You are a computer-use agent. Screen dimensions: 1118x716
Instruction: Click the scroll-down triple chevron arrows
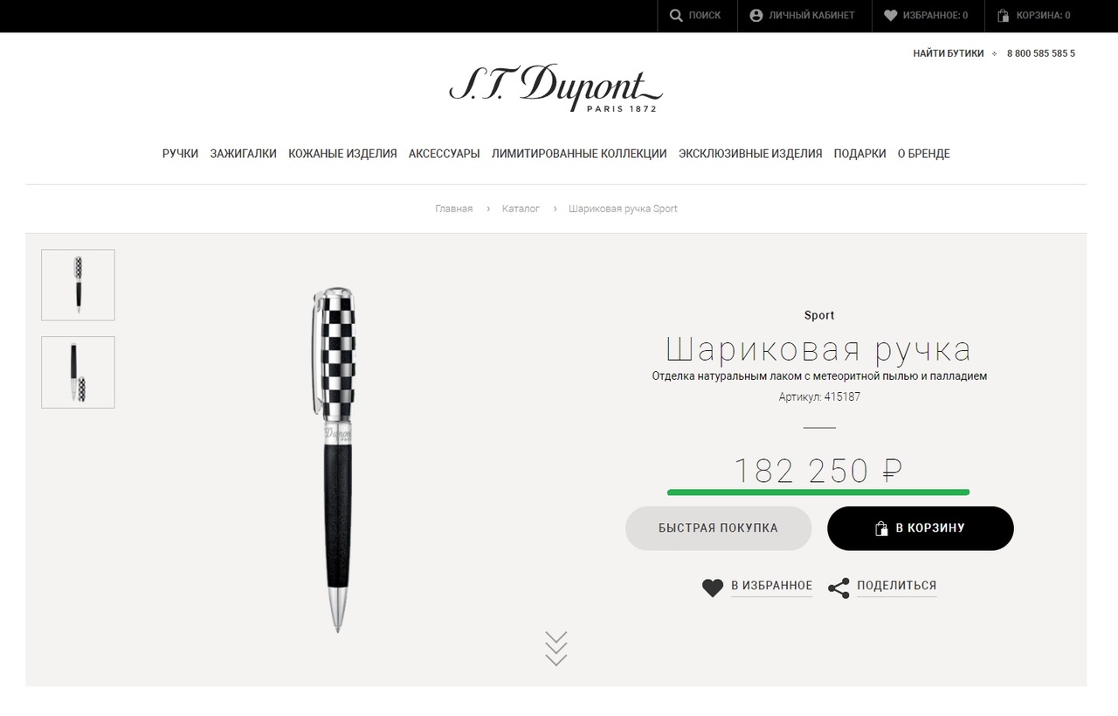(556, 649)
